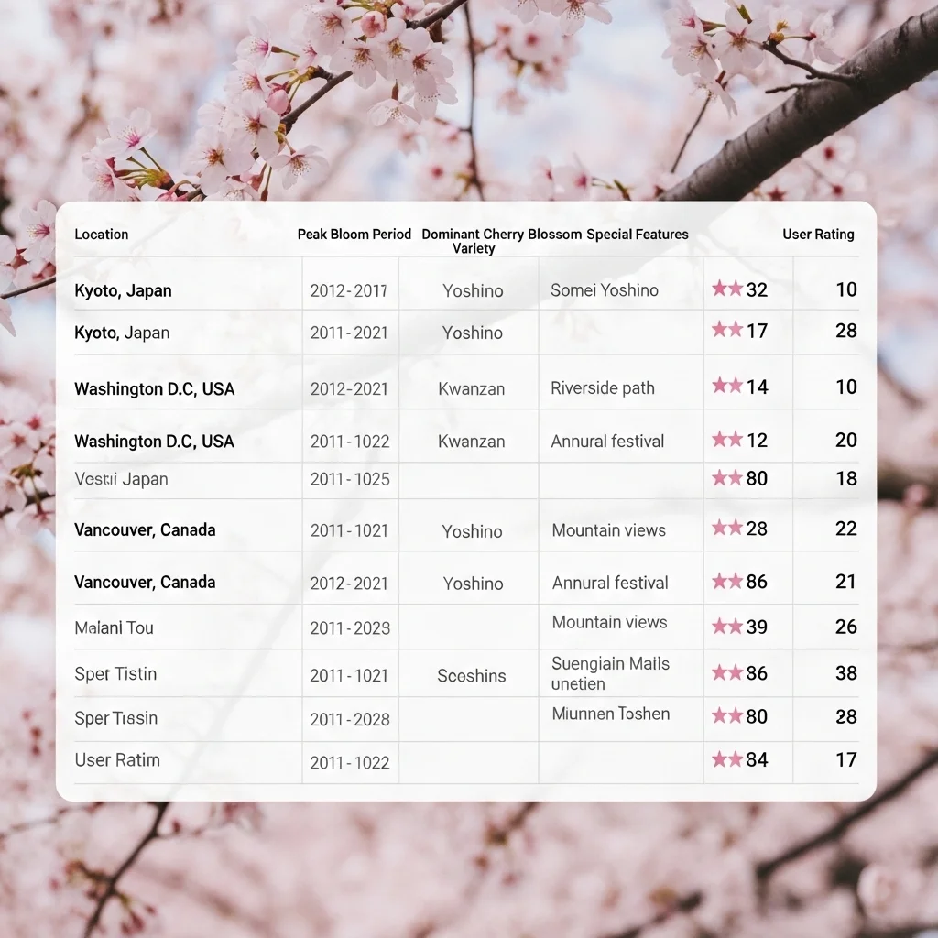
Task: Click Dominant Cherry Blossom Variety header
Action: pos(473,241)
